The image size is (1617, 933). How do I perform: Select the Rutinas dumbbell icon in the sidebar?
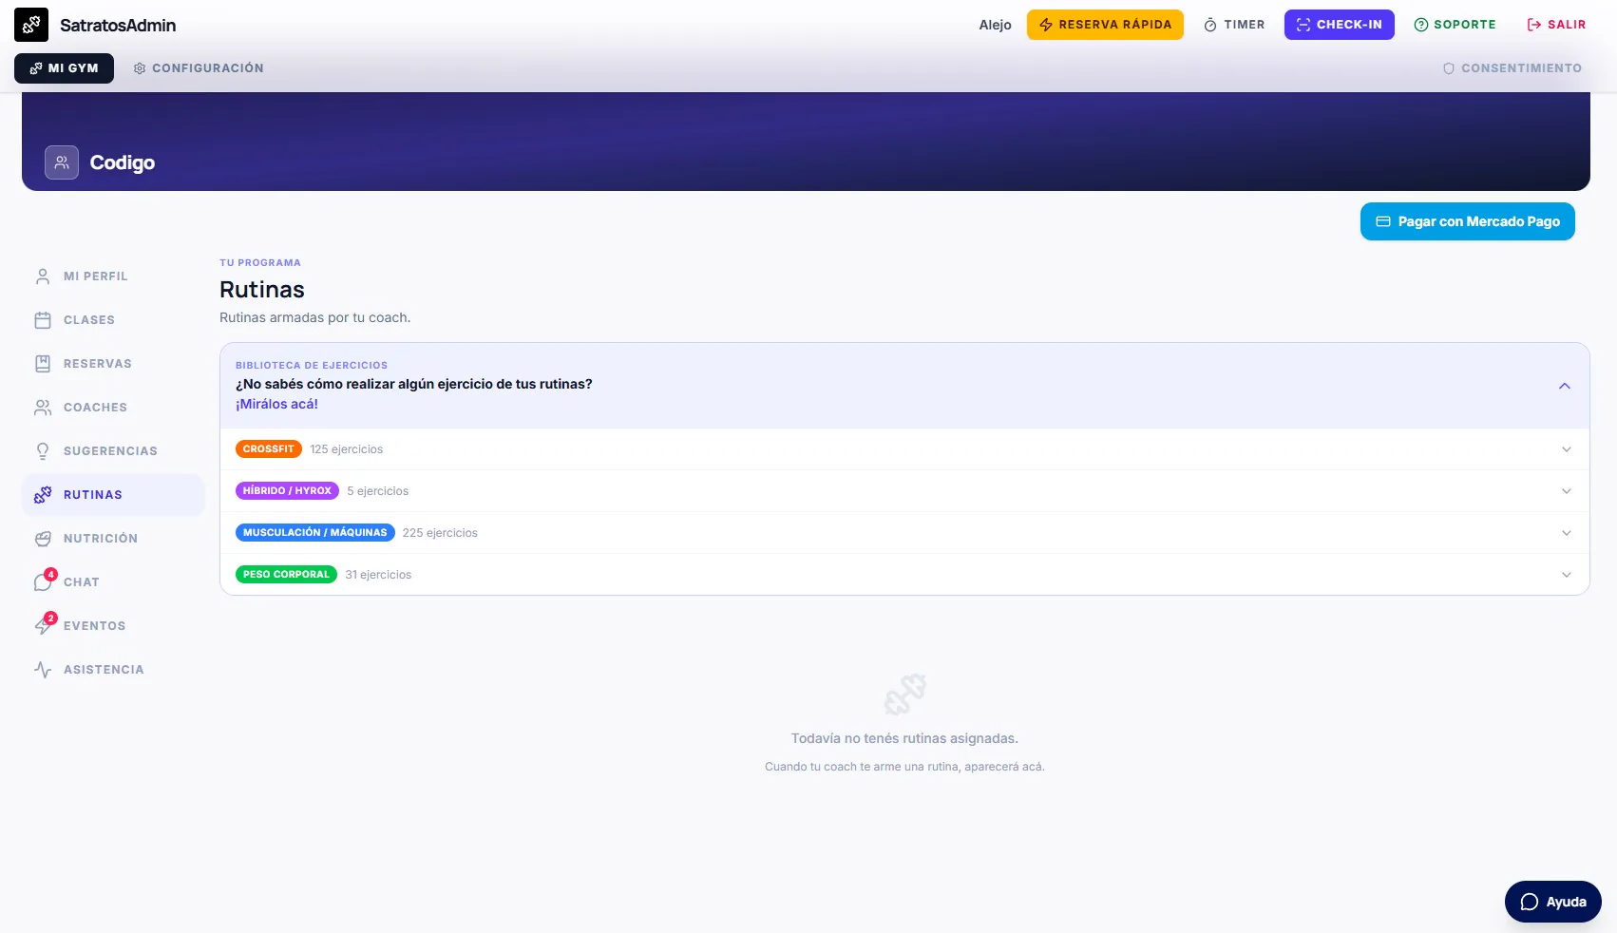click(x=43, y=495)
